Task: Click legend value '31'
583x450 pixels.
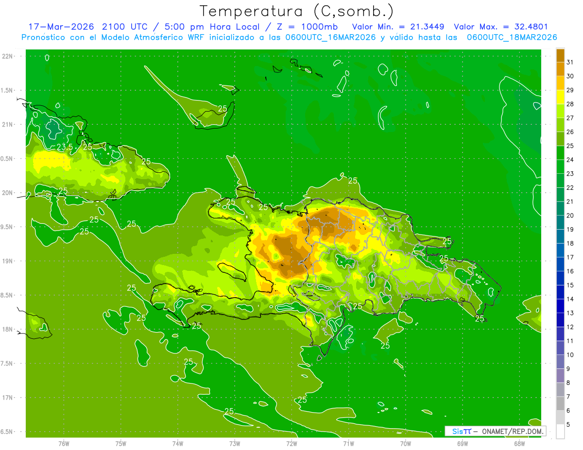Action: (x=570, y=62)
